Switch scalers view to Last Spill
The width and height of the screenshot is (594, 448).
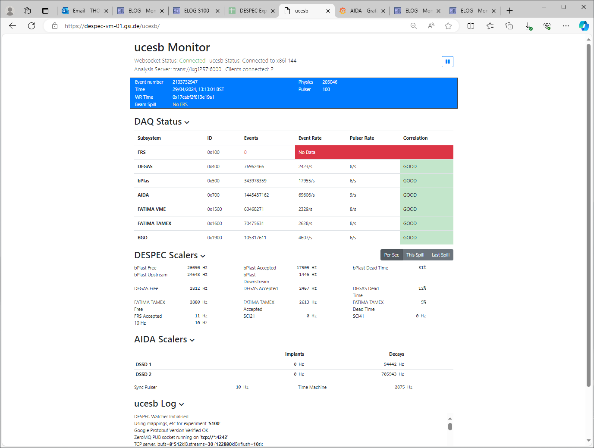[x=440, y=255]
